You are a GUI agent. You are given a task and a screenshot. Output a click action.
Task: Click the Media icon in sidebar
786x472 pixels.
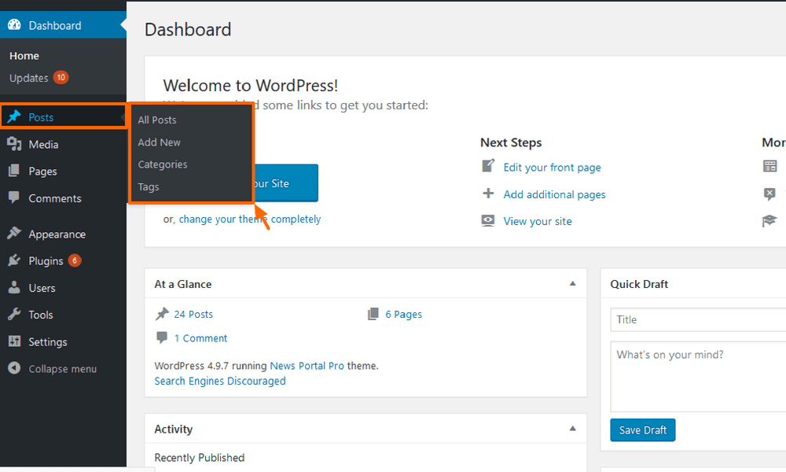click(14, 145)
